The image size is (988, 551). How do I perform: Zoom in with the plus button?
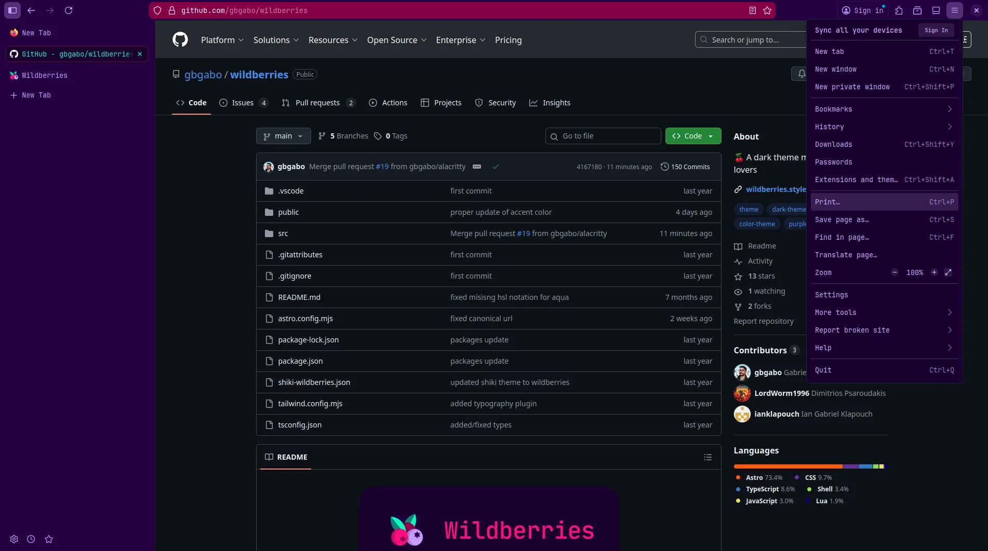pos(934,272)
